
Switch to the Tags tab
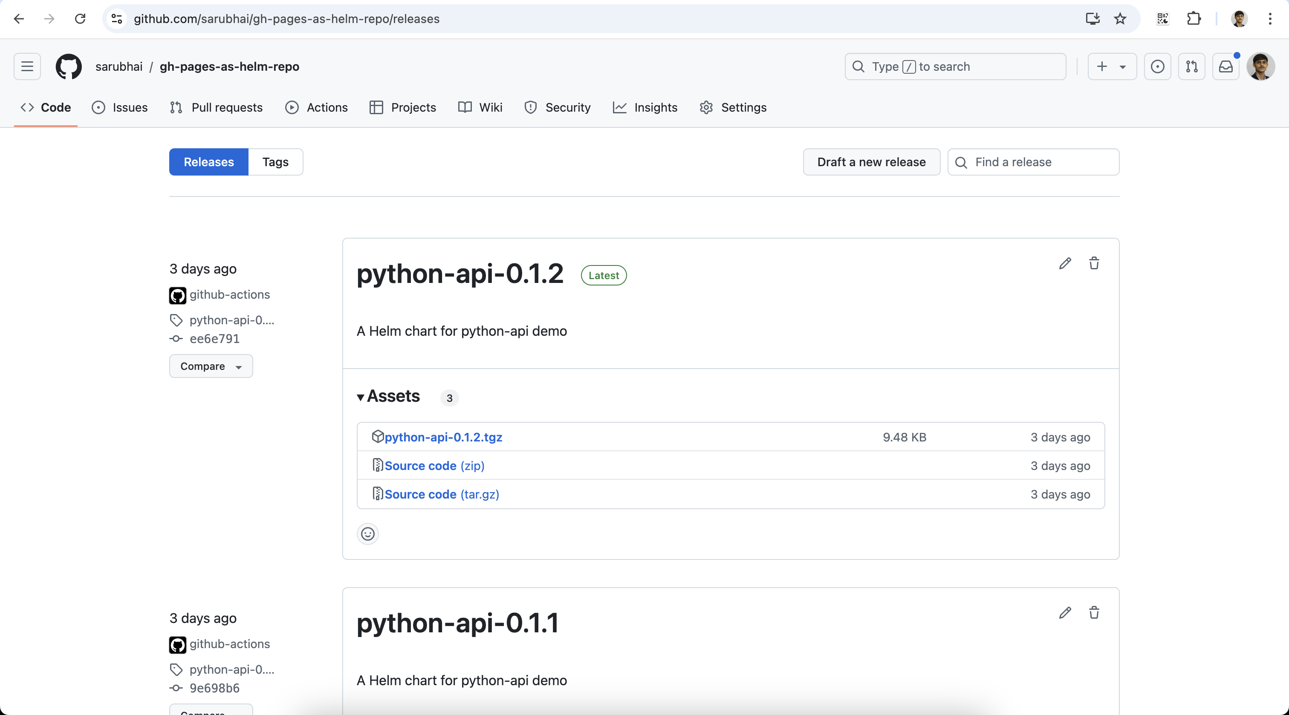coord(275,162)
